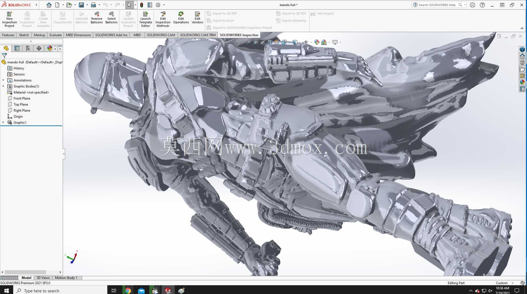527x294 pixels.
Task: Open the Save dropdown arrow
Action: 87,5
